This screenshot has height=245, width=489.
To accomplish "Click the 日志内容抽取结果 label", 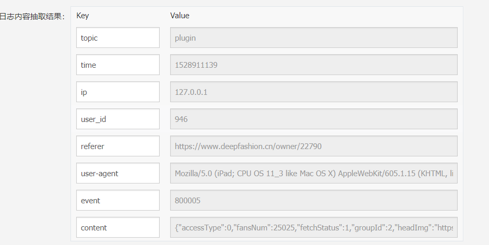I will coord(31,17).
